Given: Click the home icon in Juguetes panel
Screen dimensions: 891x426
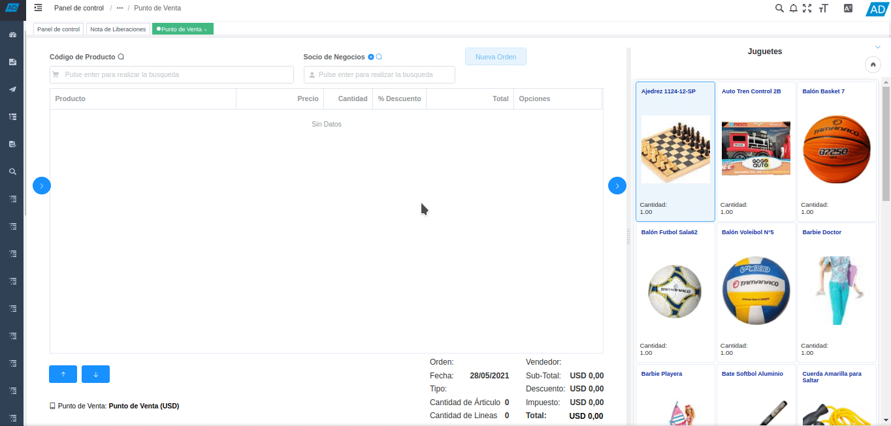Looking at the screenshot, I should 873,65.
